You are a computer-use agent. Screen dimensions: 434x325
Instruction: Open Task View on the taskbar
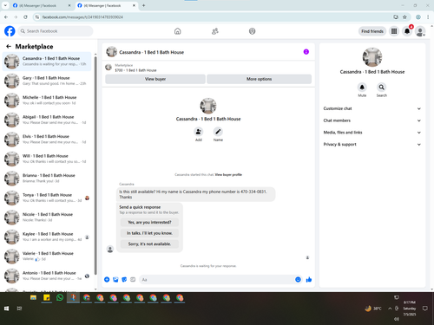tap(19, 309)
